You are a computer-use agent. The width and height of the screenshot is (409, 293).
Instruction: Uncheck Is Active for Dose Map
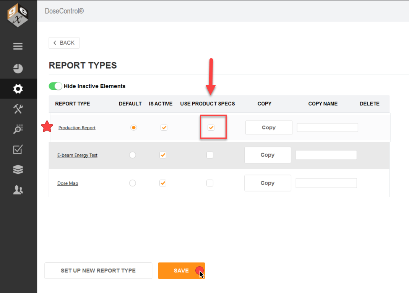pyautogui.click(x=163, y=183)
